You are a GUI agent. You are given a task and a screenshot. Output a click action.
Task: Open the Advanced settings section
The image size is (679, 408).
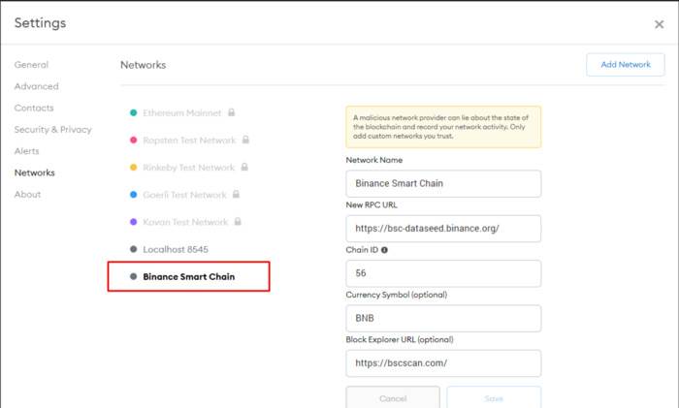[37, 86]
